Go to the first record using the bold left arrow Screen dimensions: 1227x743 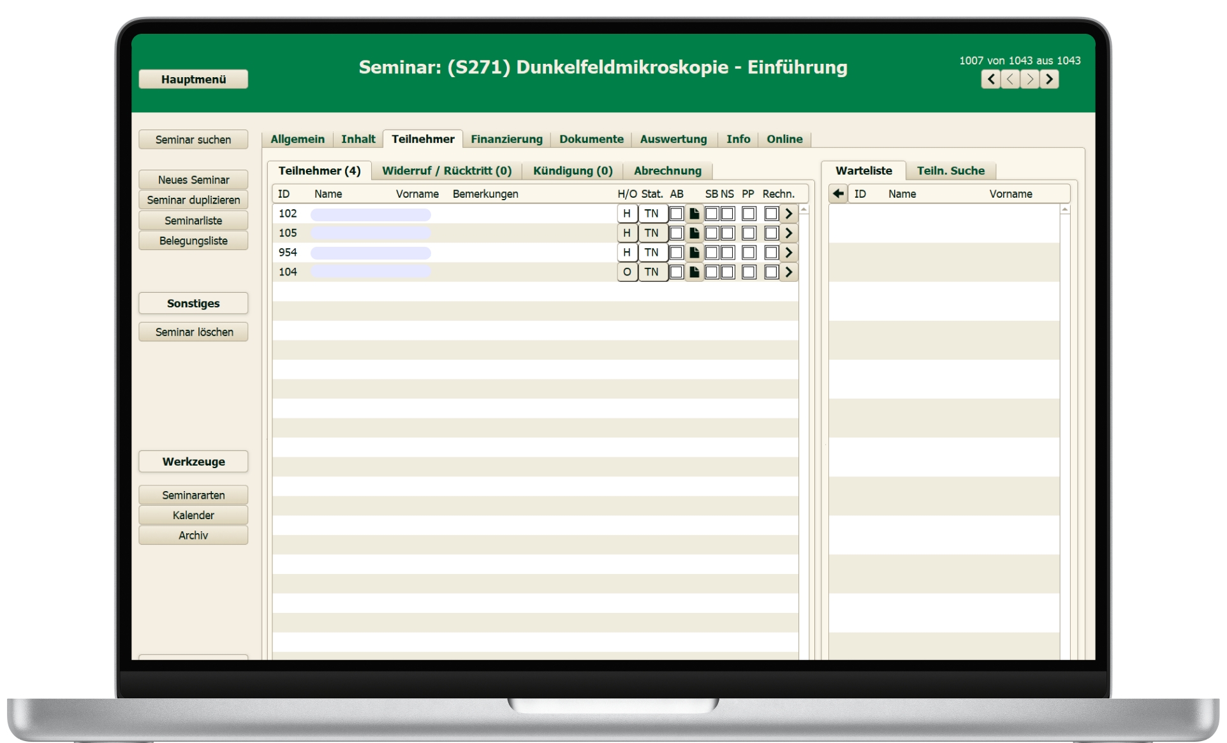(x=990, y=79)
